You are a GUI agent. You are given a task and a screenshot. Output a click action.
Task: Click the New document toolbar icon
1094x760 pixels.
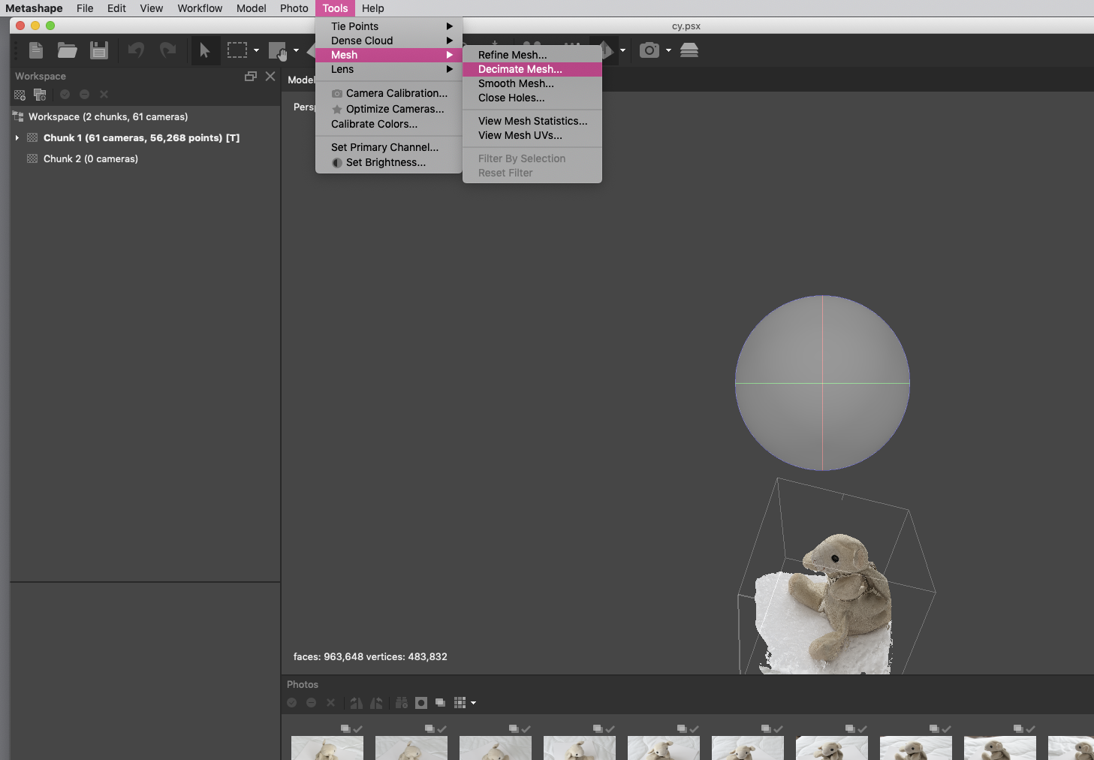point(35,50)
